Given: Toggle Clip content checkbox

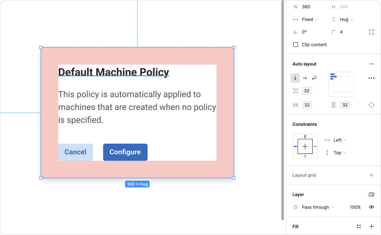Looking at the screenshot, I should 296,45.
